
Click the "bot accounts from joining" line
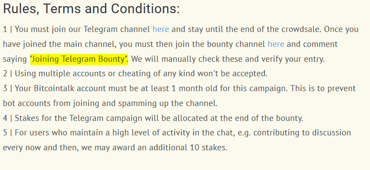(x=110, y=103)
